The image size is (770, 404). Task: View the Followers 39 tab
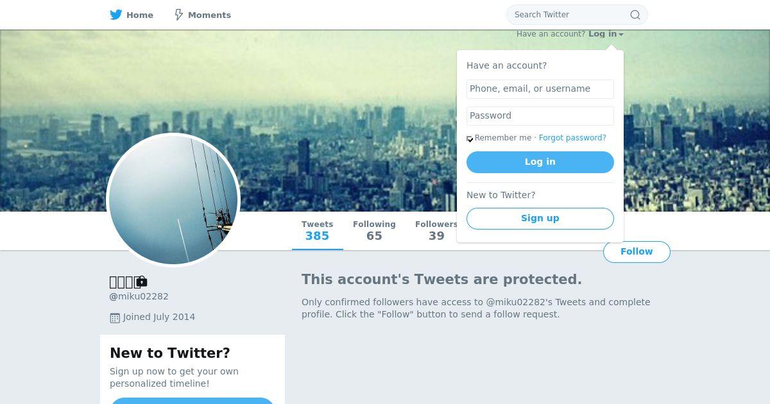click(x=436, y=231)
